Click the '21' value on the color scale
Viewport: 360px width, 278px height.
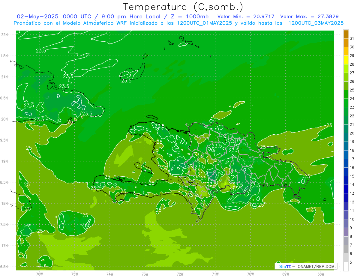click(x=352, y=124)
